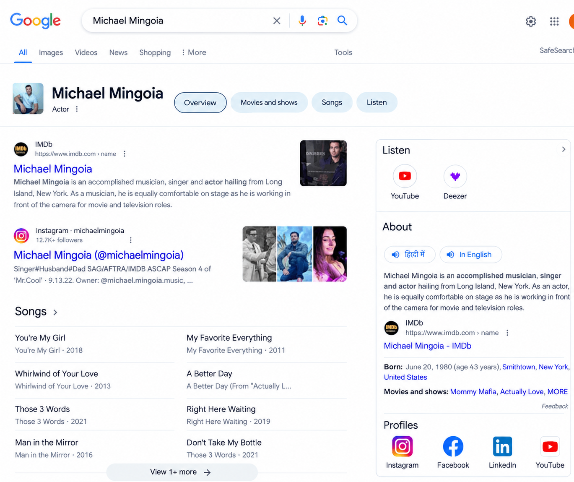Open three-dot menu for About IMDb source
The height and width of the screenshot is (482, 574).
point(507,333)
